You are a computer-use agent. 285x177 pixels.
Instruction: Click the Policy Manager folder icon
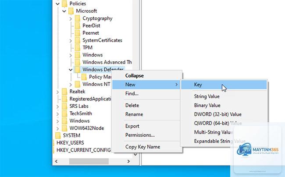click(x=84, y=77)
